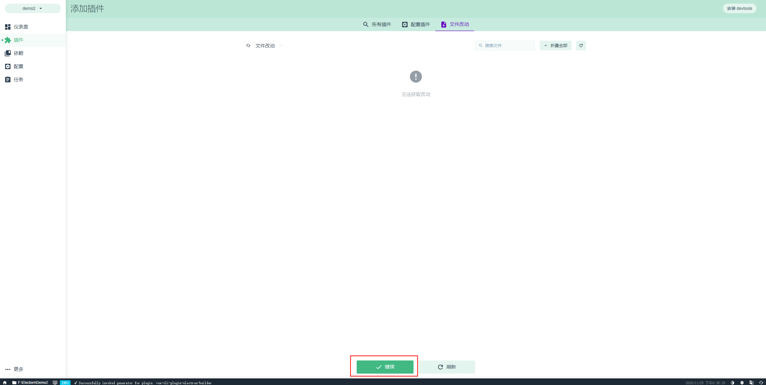Toggle dark mode via contrast icon
The height and width of the screenshot is (385, 766).
[732, 383]
